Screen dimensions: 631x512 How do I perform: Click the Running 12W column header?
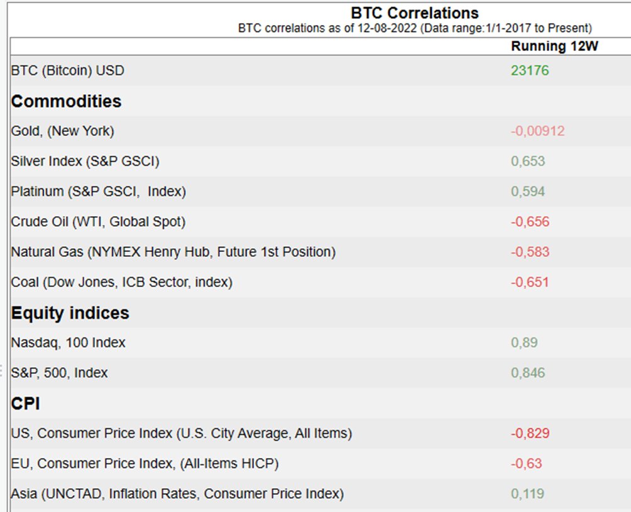[x=554, y=46]
